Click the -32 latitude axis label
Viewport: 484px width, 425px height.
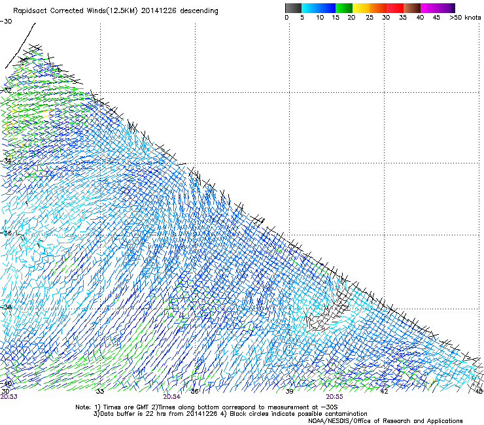pyautogui.click(x=6, y=90)
